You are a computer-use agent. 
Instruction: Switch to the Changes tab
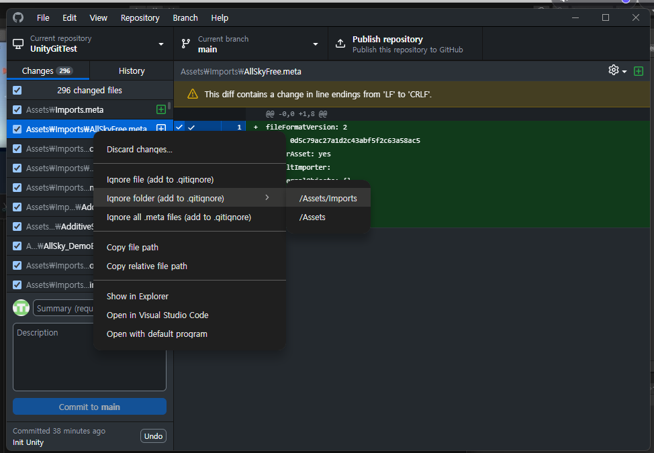pos(48,71)
